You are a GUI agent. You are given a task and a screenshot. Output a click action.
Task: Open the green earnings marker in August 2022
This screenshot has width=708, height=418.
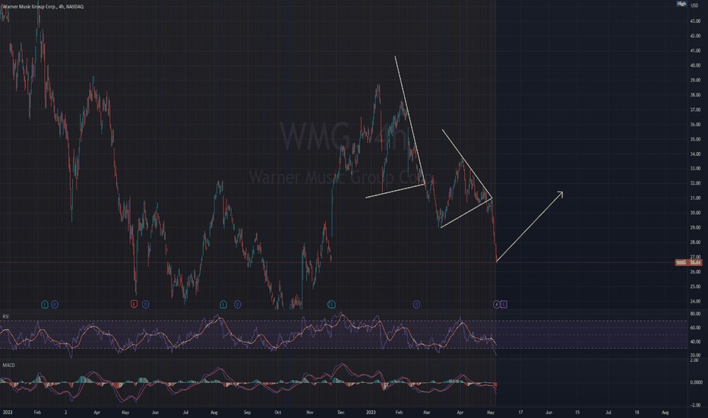coord(223,305)
